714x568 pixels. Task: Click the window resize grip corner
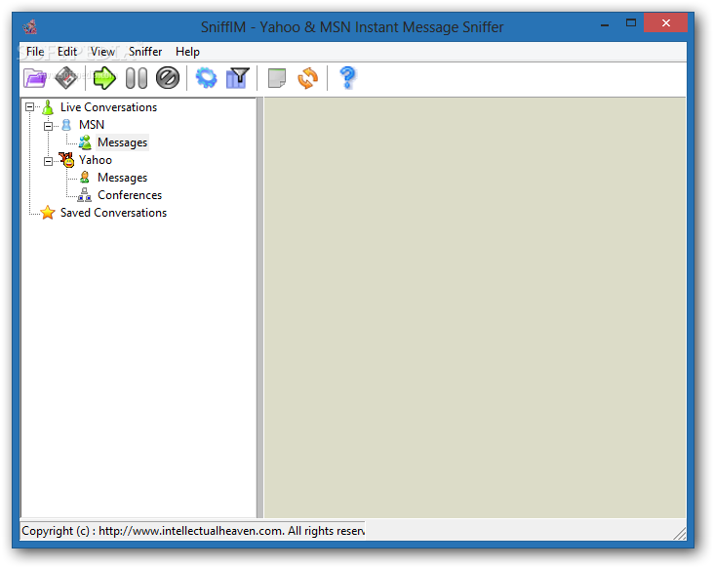(680, 534)
